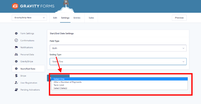The image size is (201, 104).
Task: Open the Entries tab
Action: click(x=77, y=18)
